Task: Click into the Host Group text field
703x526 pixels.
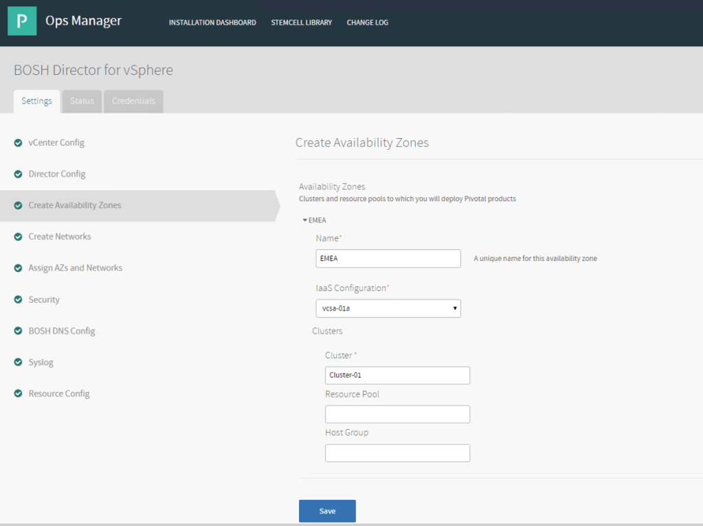Action: [397, 453]
